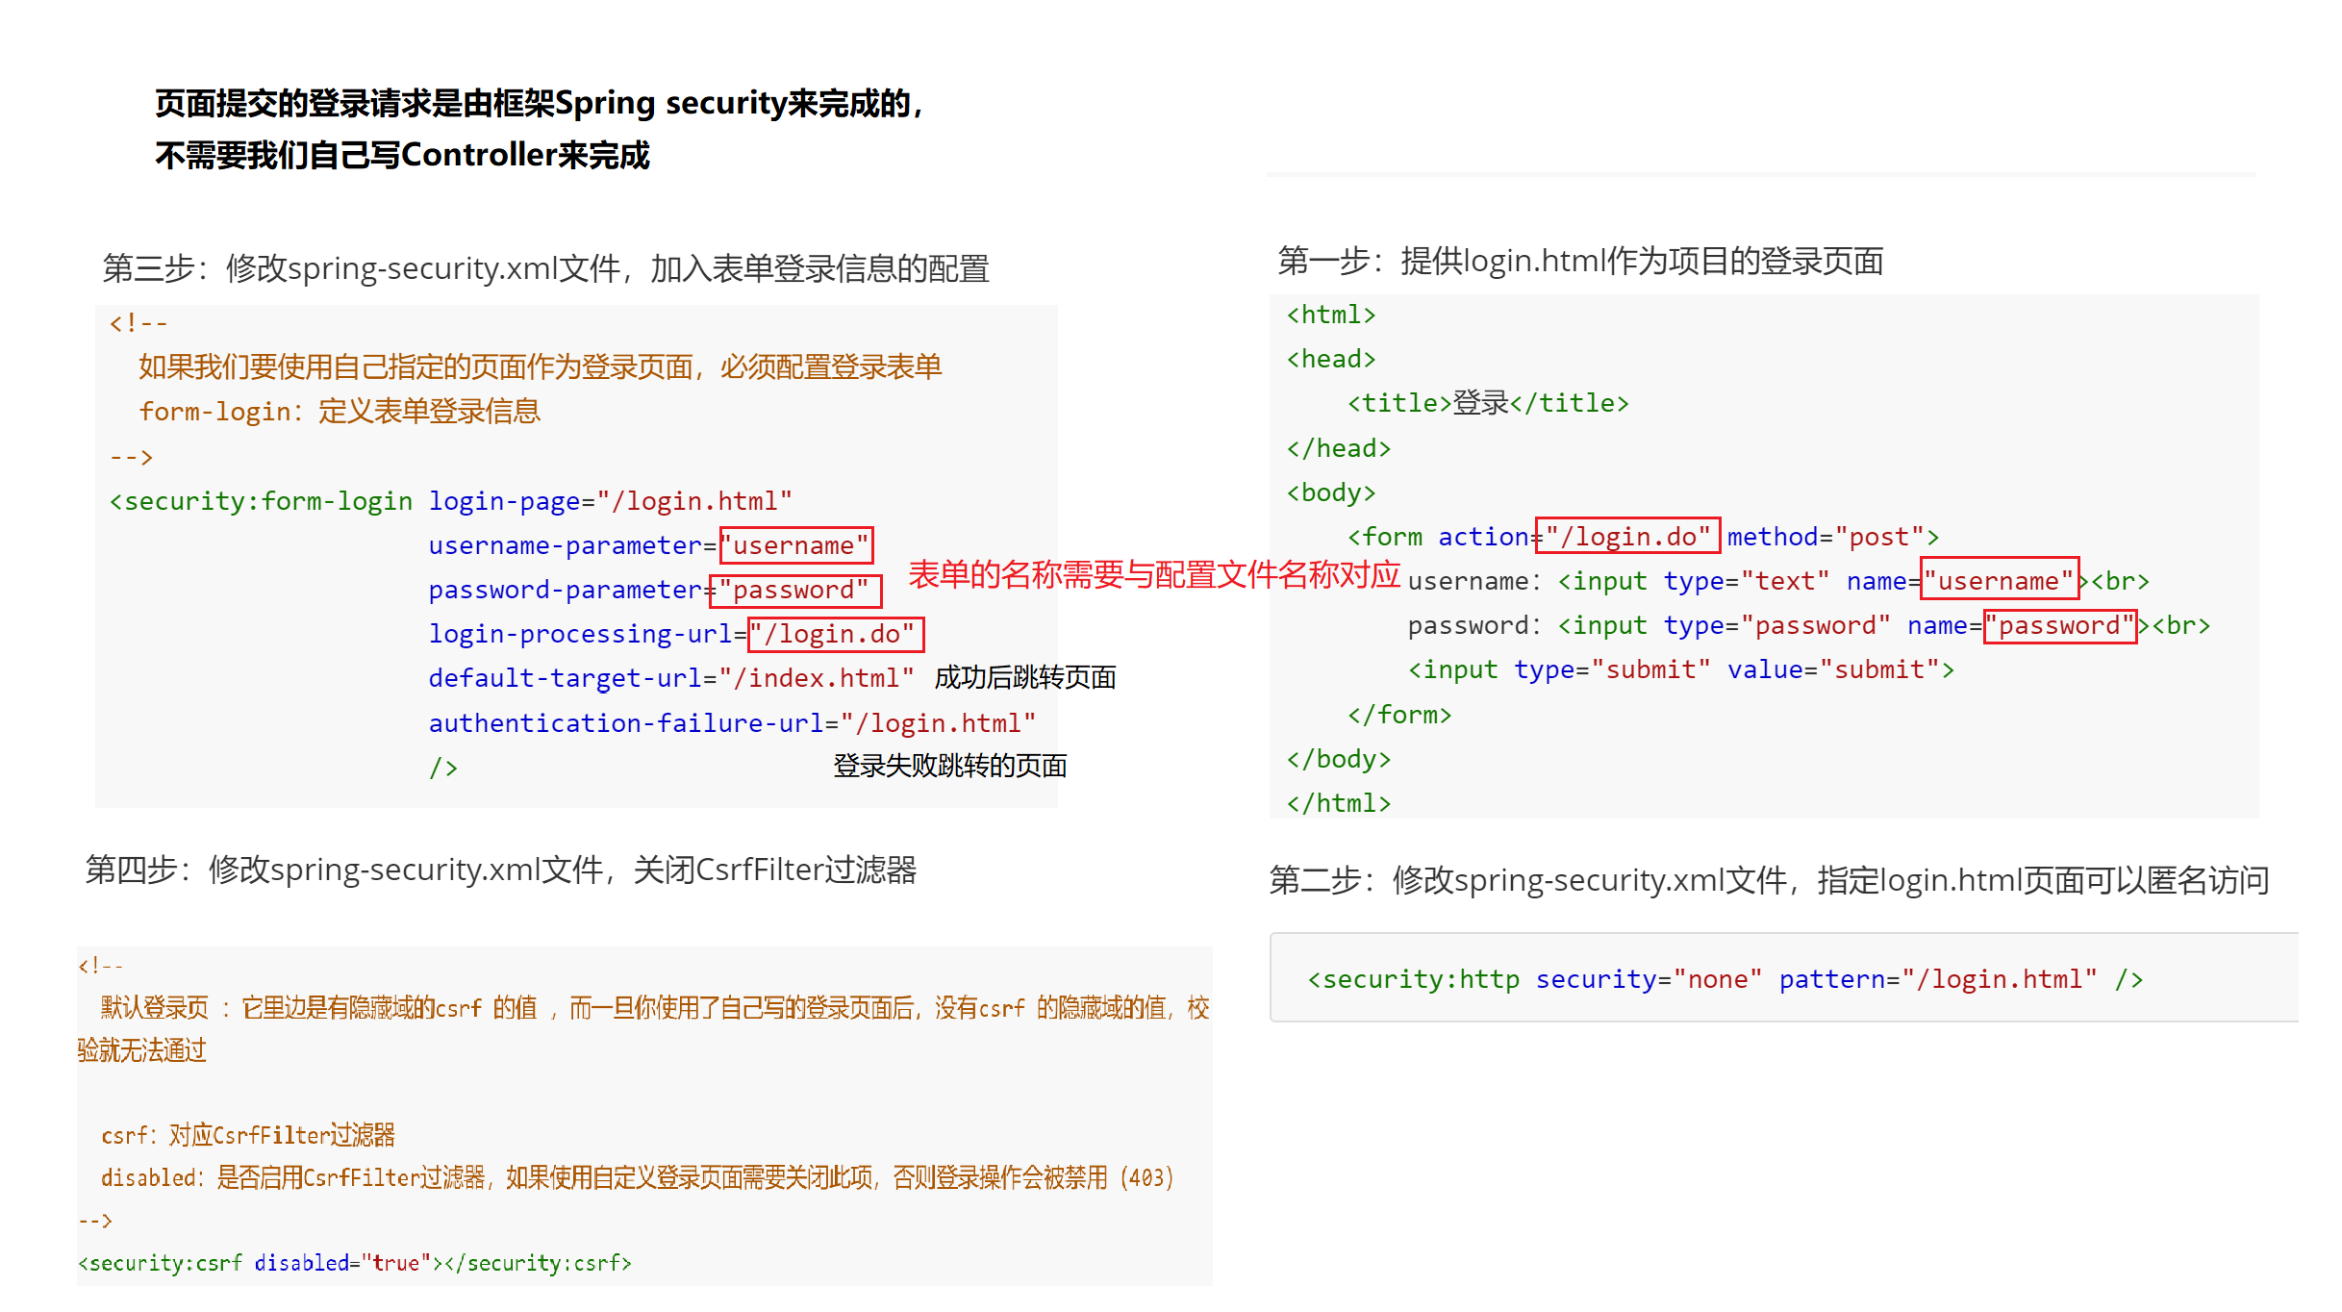Select the form action /login.do attribute
Viewport: 2342px width, 1312px height.
[x=1613, y=534]
